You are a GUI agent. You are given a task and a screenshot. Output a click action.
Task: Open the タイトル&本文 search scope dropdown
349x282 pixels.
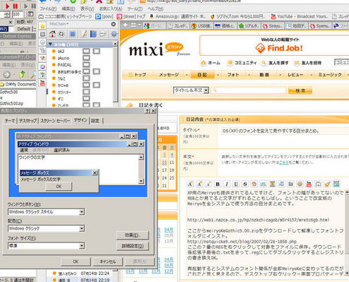pos(191,90)
